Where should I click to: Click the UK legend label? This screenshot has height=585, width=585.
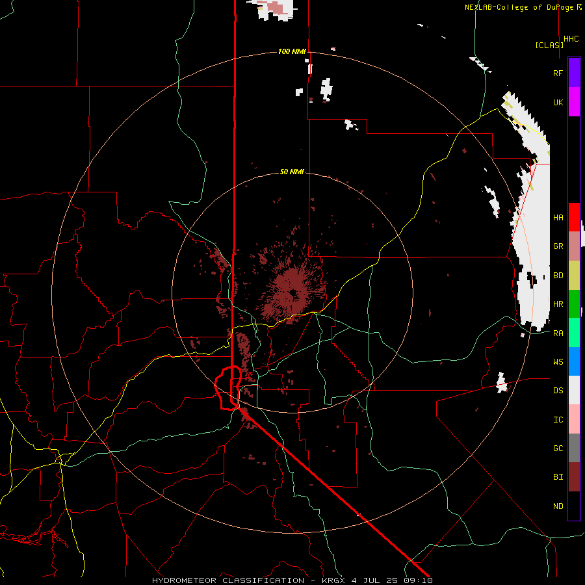pos(558,102)
